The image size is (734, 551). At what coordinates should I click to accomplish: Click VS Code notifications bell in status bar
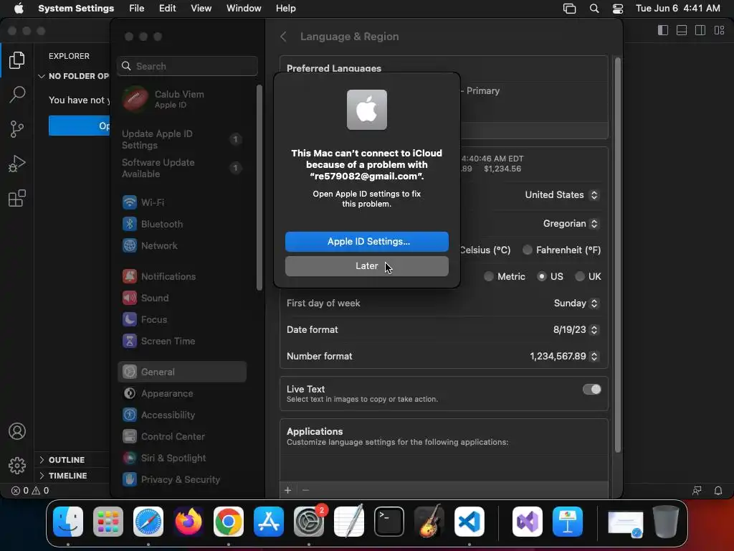coord(718,491)
